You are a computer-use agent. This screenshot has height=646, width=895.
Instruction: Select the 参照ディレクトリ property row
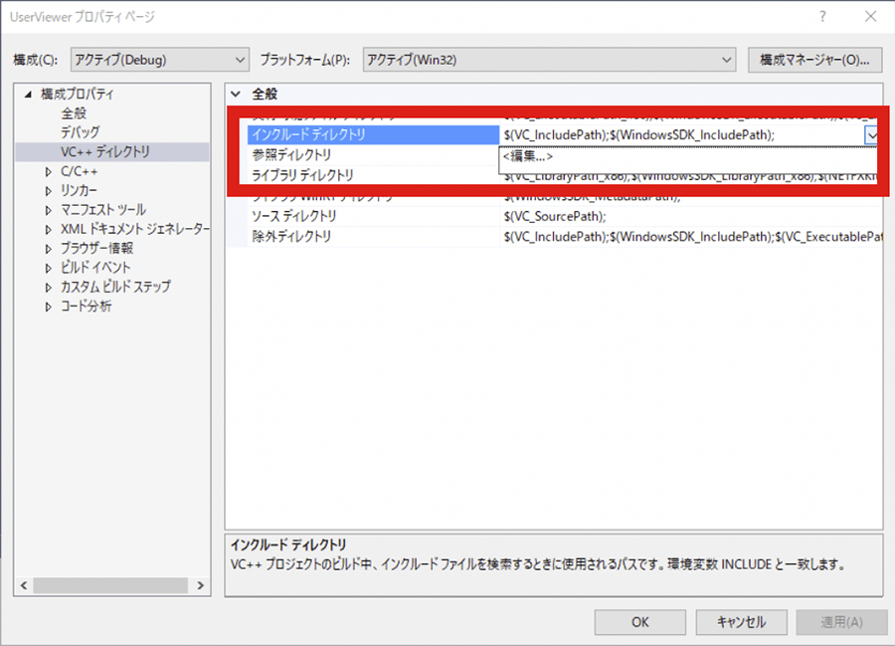point(373,155)
